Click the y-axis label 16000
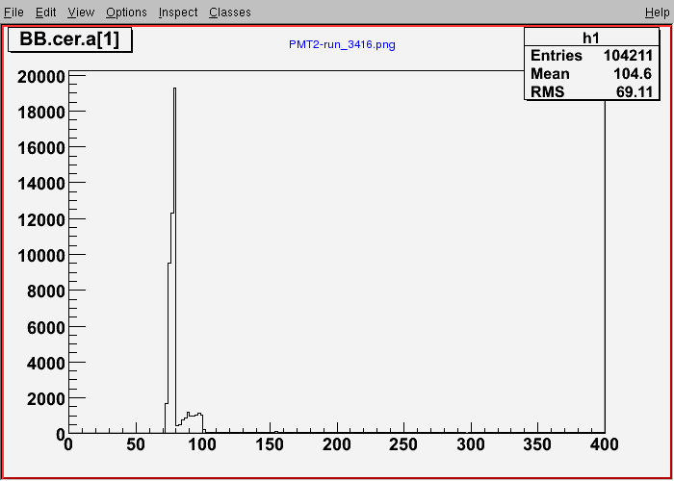This screenshot has width=674, height=481. click(41, 147)
